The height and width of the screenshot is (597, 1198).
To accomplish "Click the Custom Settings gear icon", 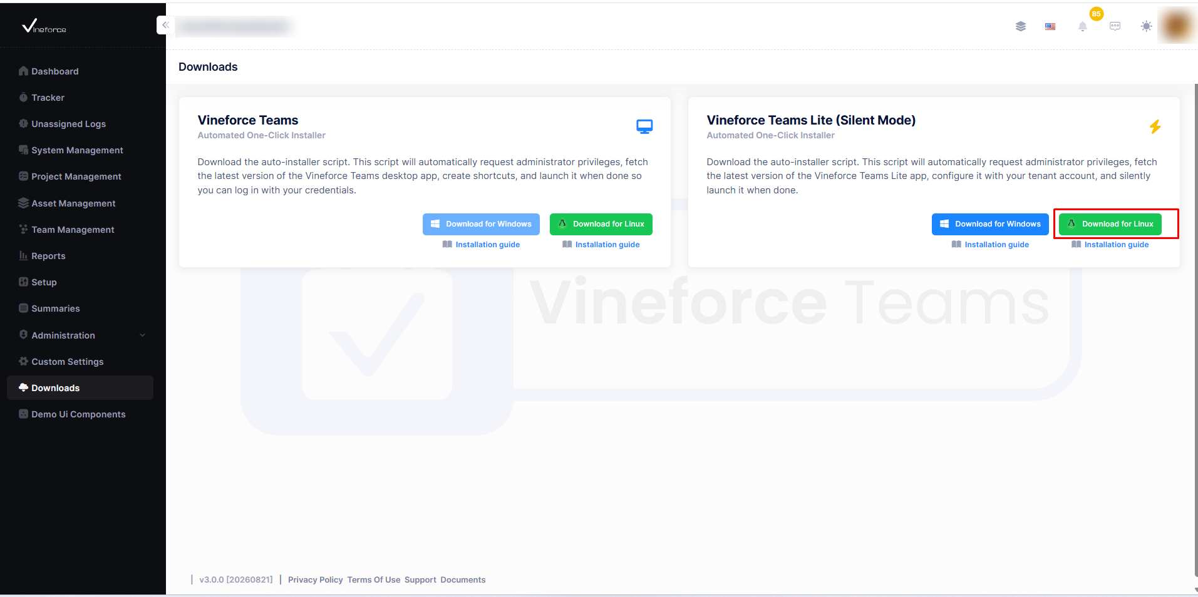I will [23, 361].
